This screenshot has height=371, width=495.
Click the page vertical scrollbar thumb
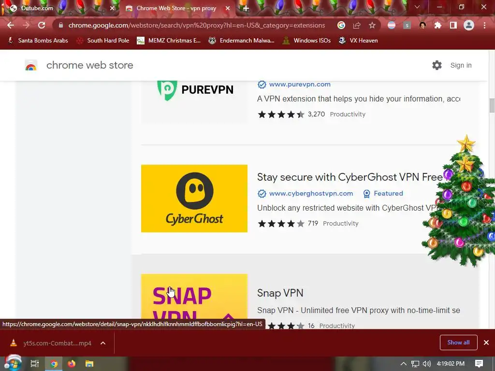click(492, 105)
